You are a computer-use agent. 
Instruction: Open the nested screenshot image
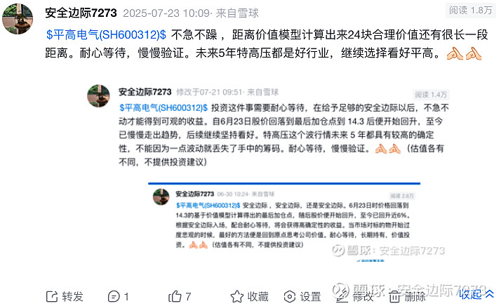click(284, 222)
